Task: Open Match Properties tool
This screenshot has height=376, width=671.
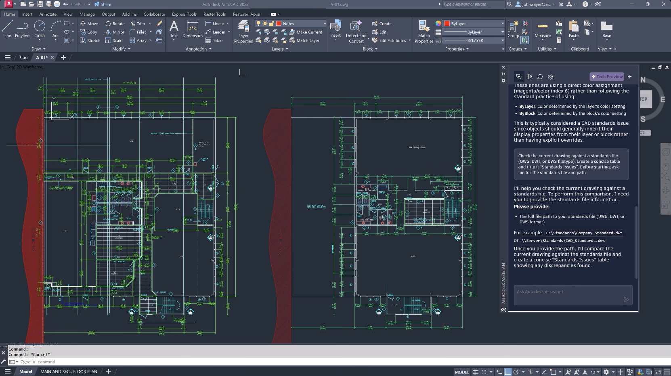Action: pos(424,32)
